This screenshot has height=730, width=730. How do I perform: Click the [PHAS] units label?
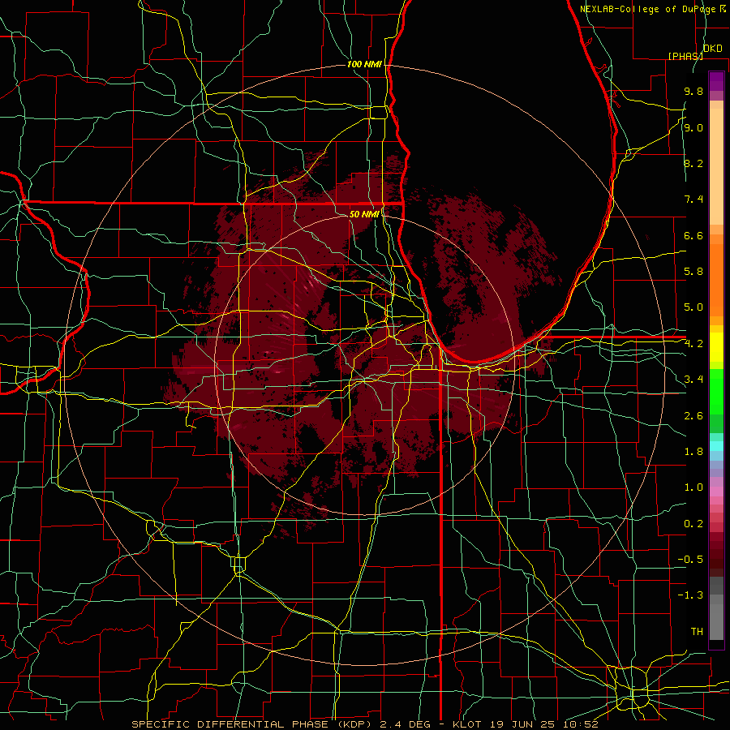click(x=685, y=56)
